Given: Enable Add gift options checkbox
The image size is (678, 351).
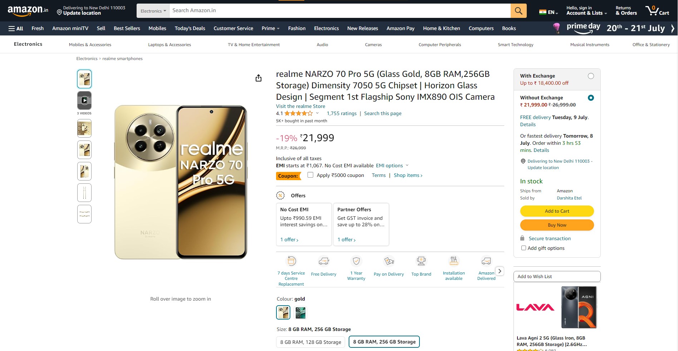Looking at the screenshot, I should [x=524, y=248].
